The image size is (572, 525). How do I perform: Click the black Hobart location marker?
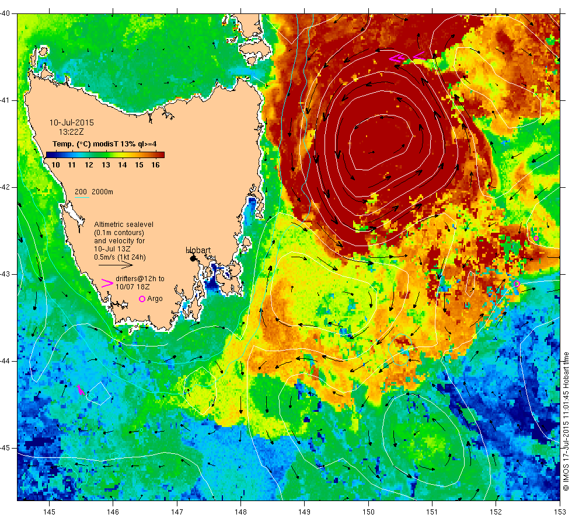pos(193,258)
